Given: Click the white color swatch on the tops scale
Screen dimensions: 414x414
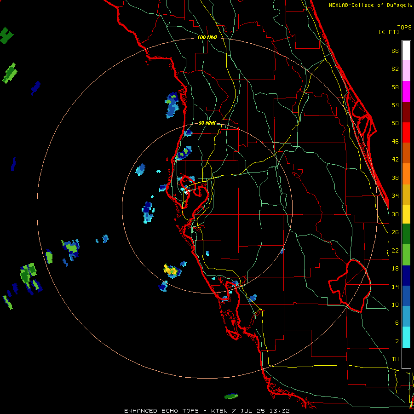Looking at the screenshot, I should [x=406, y=51].
